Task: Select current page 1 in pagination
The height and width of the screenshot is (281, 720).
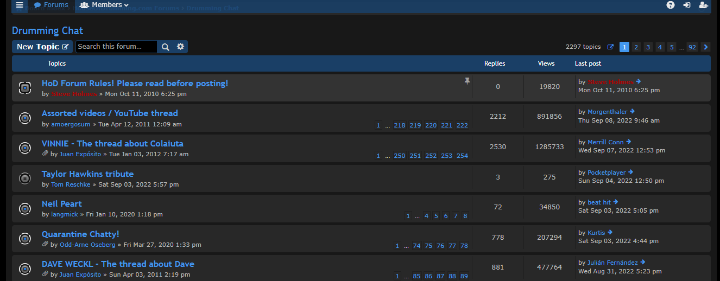Action: point(624,47)
